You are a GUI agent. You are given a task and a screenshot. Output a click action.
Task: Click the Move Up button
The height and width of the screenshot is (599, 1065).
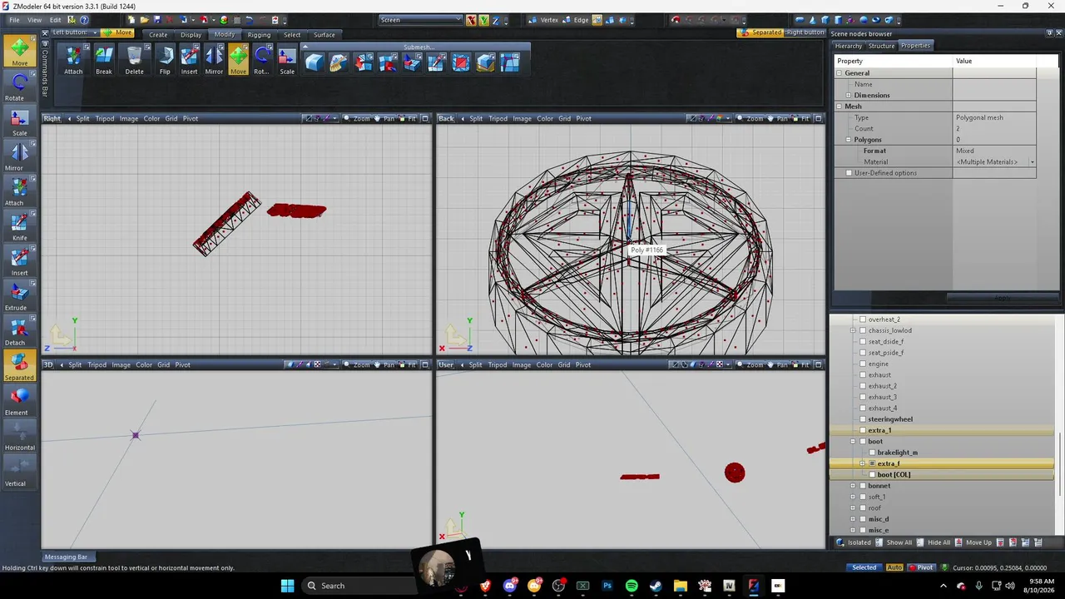[x=973, y=542]
